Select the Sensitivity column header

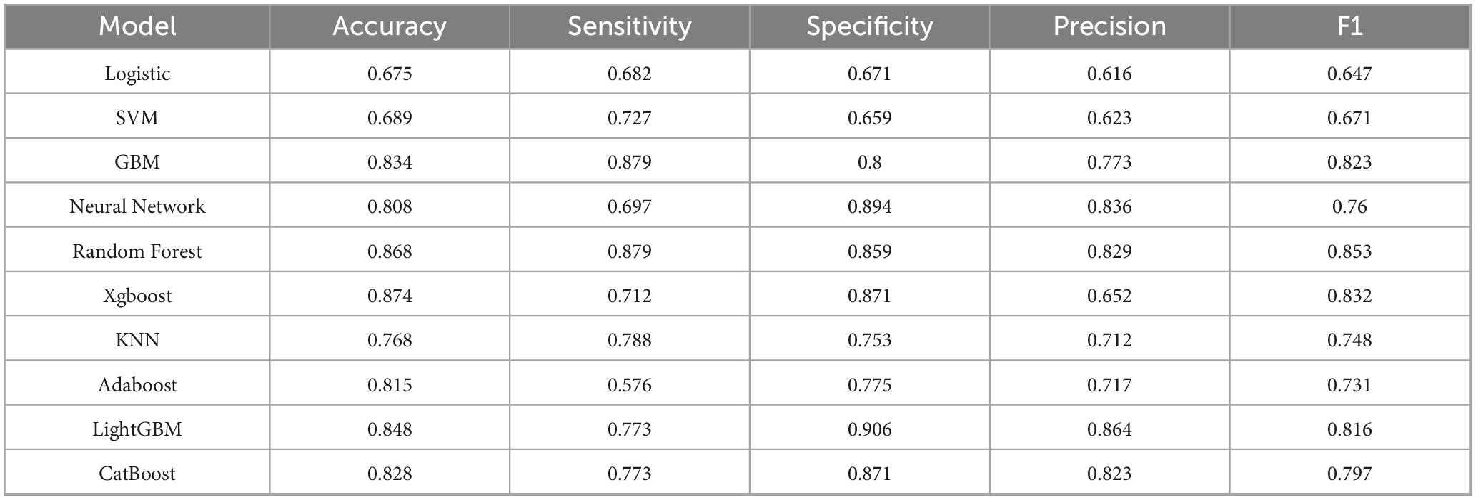[630, 26]
